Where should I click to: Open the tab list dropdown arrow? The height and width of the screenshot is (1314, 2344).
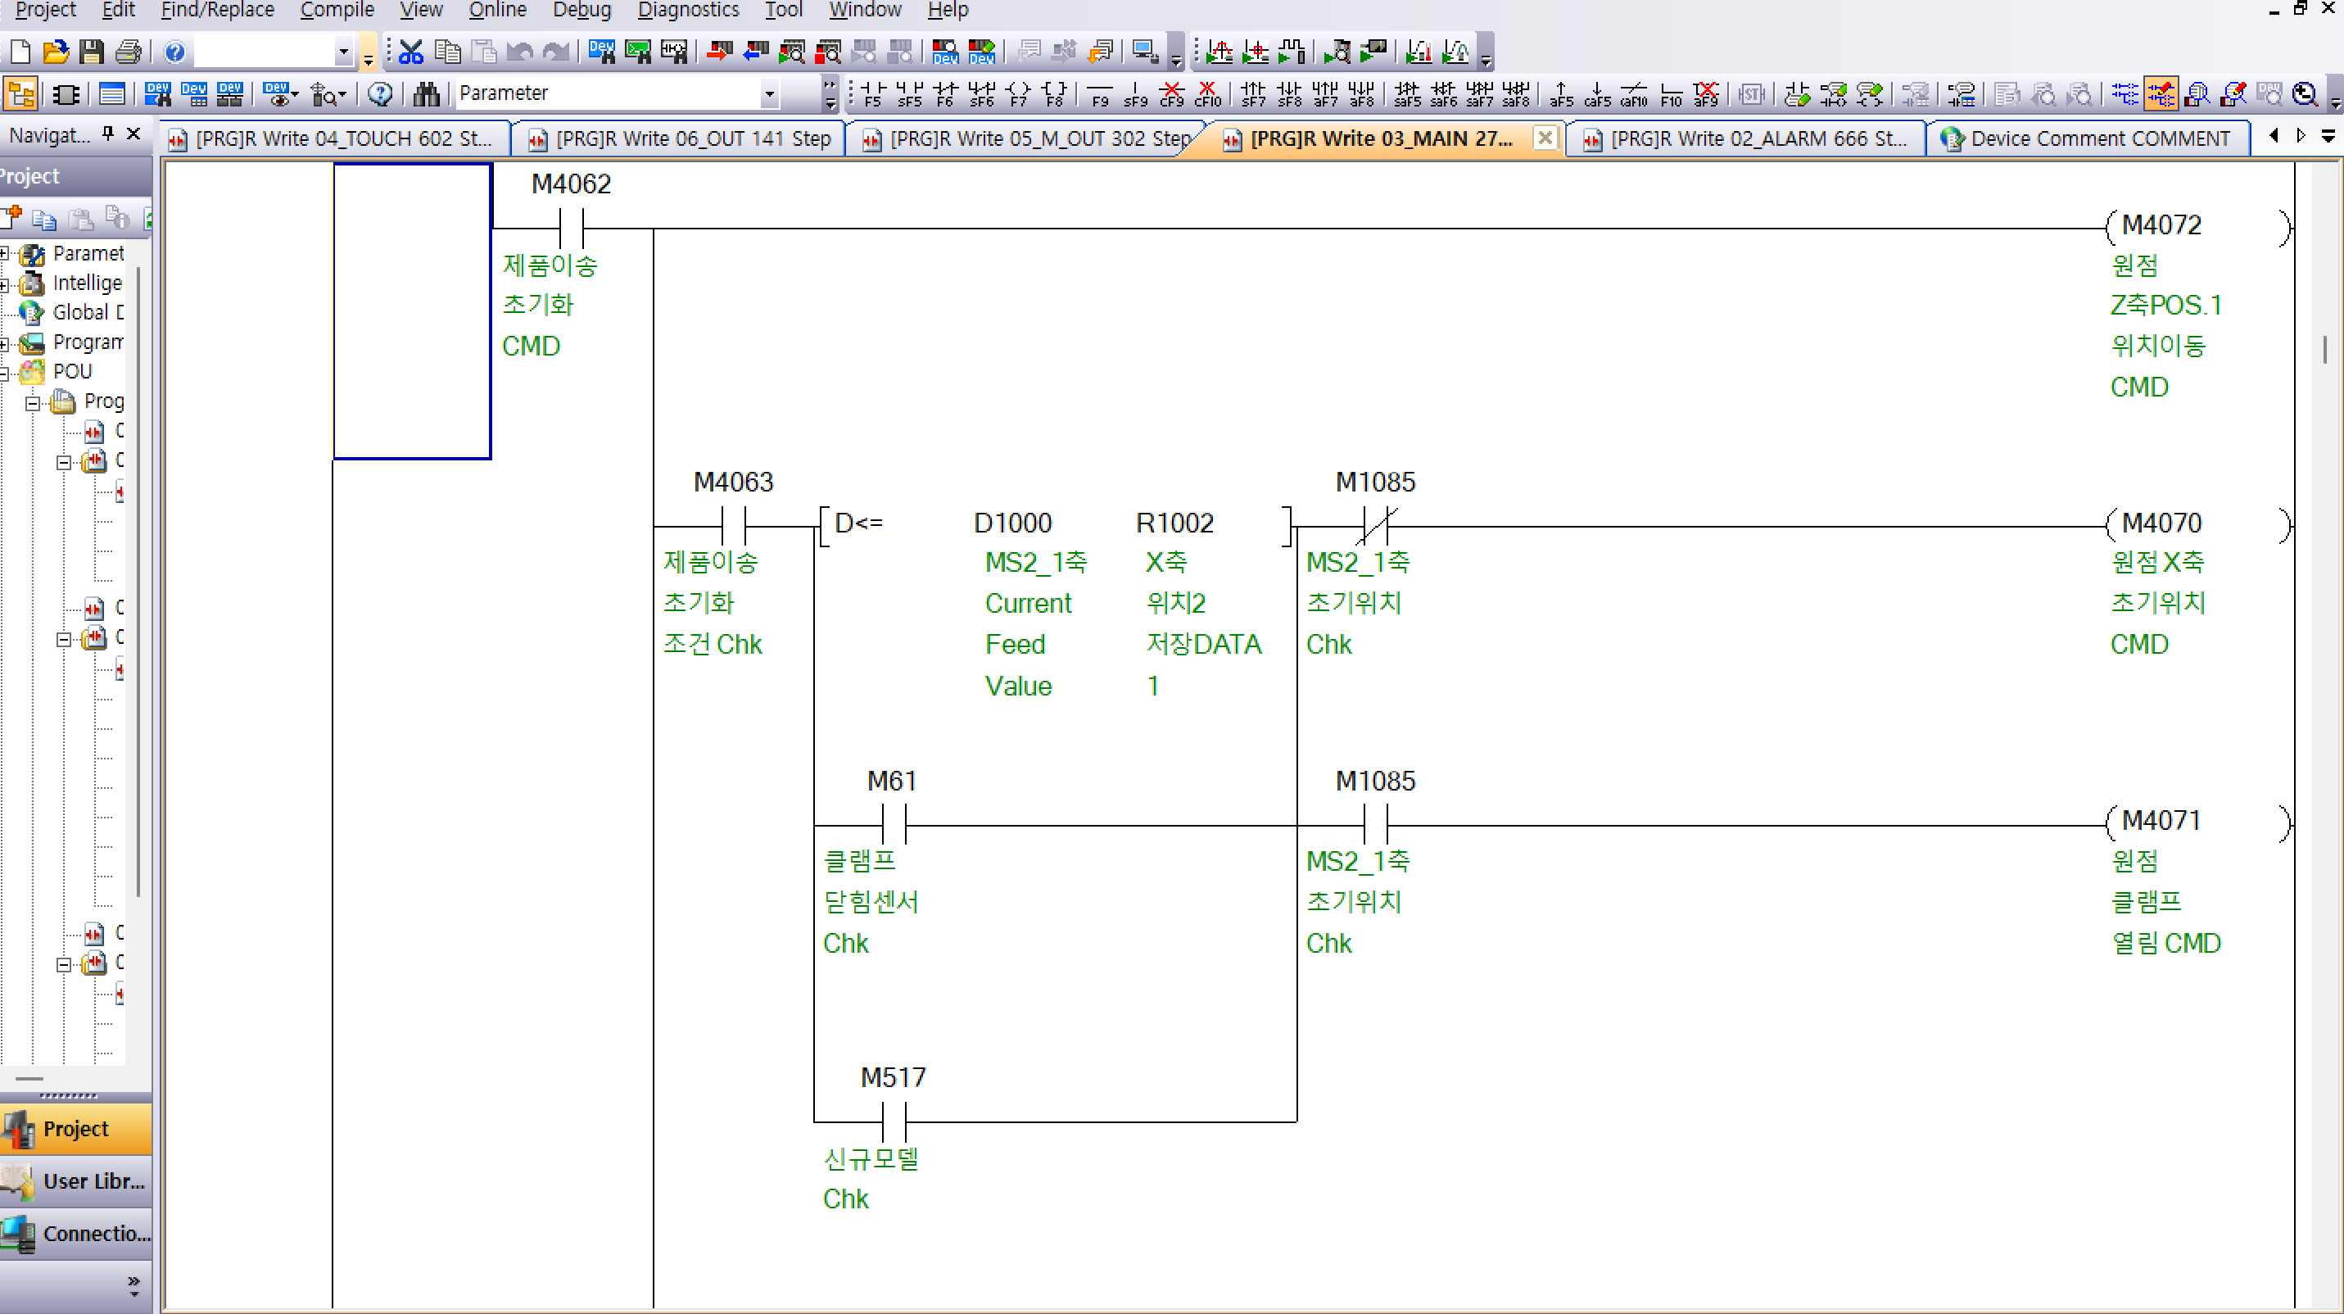pos(2328,136)
